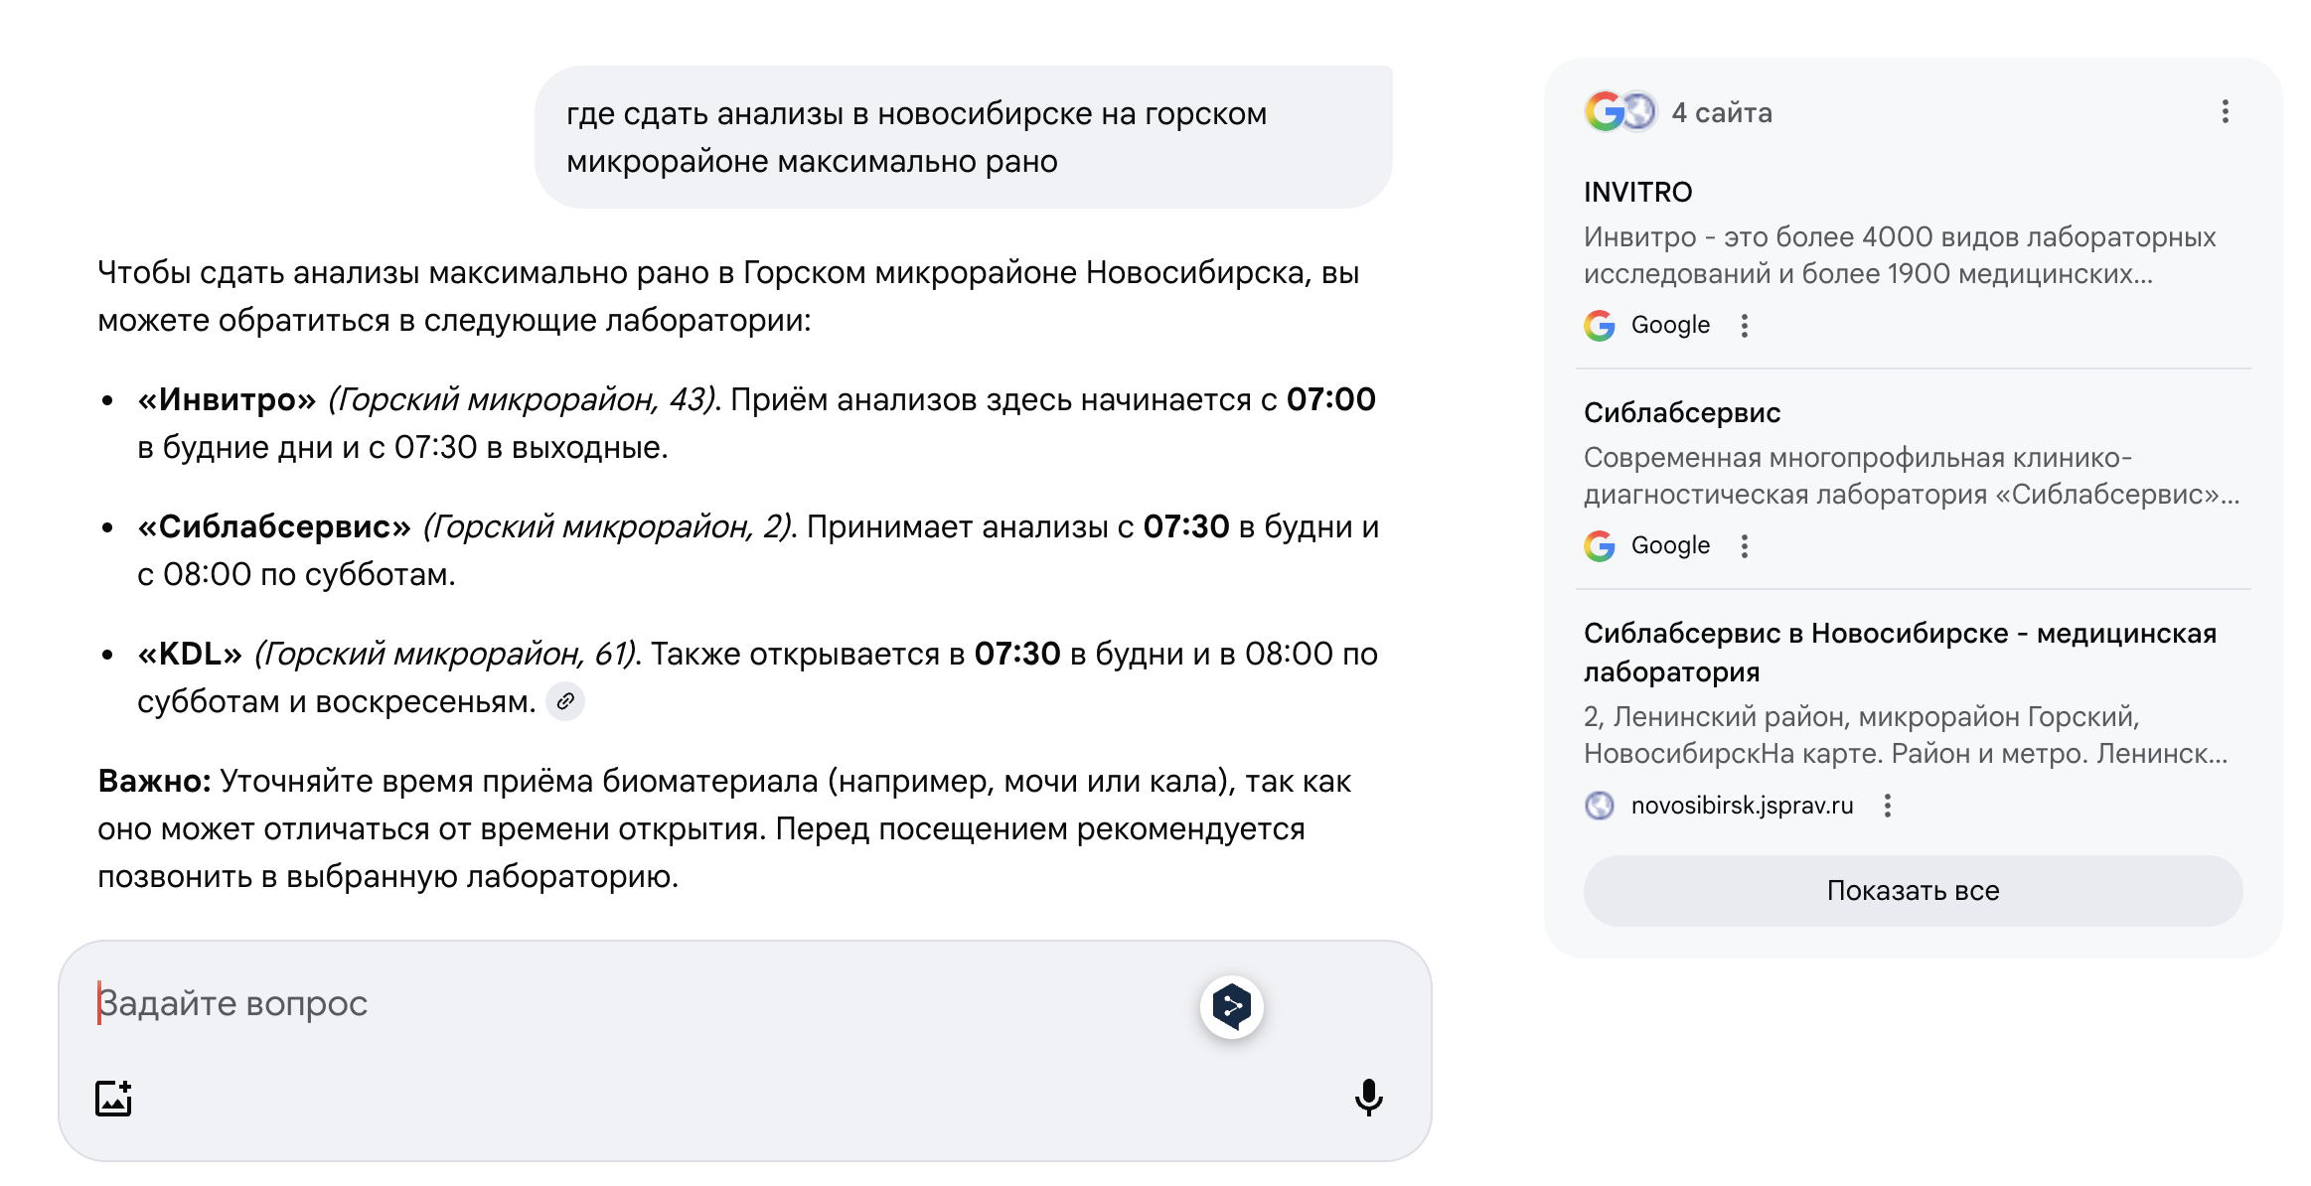Click the stacked site favicons beside '4 сайта'
The image size is (2311, 1186).
[1619, 111]
